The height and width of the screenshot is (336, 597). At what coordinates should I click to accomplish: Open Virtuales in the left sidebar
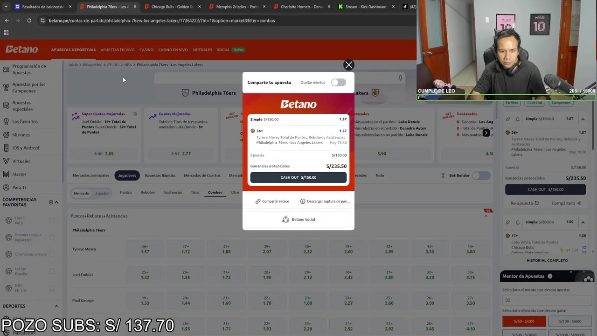coord(21,161)
